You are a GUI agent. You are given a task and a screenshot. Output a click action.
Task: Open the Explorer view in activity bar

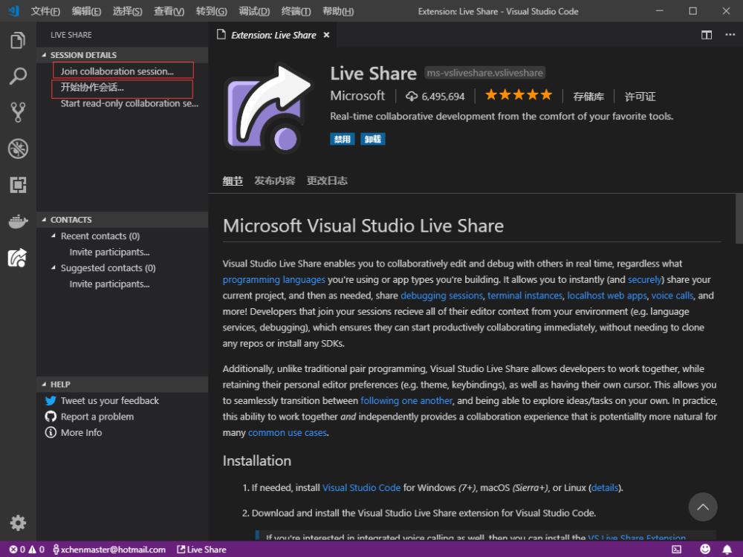click(x=18, y=40)
